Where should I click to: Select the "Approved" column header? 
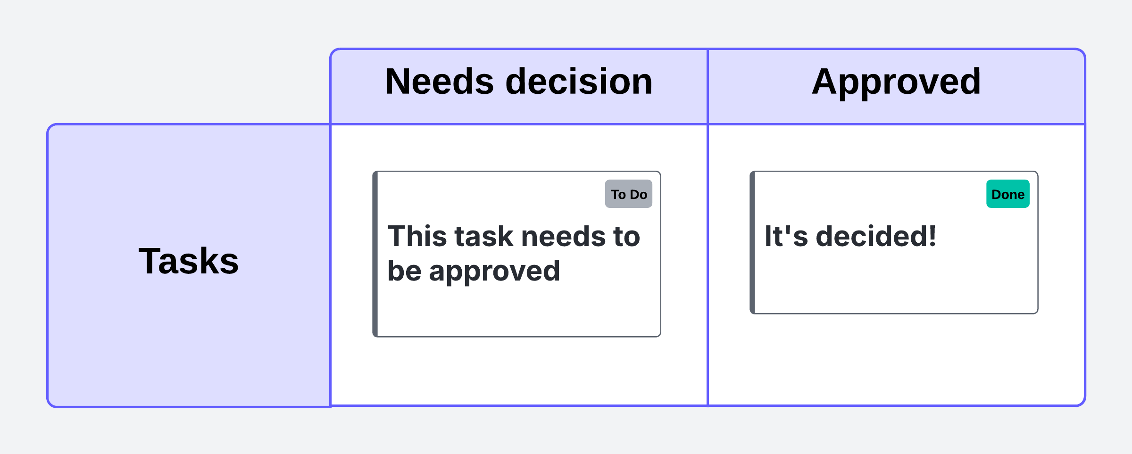pyautogui.click(x=896, y=83)
